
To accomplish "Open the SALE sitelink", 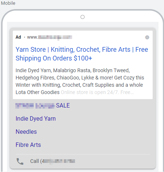I will pos(63,105).
